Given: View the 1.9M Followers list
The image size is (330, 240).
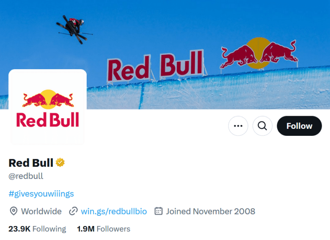Looking at the screenshot, I should pyautogui.click(x=103, y=228).
